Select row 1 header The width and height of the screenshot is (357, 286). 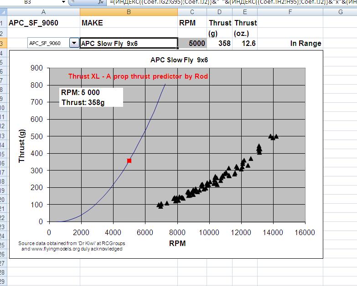[x=3, y=23]
